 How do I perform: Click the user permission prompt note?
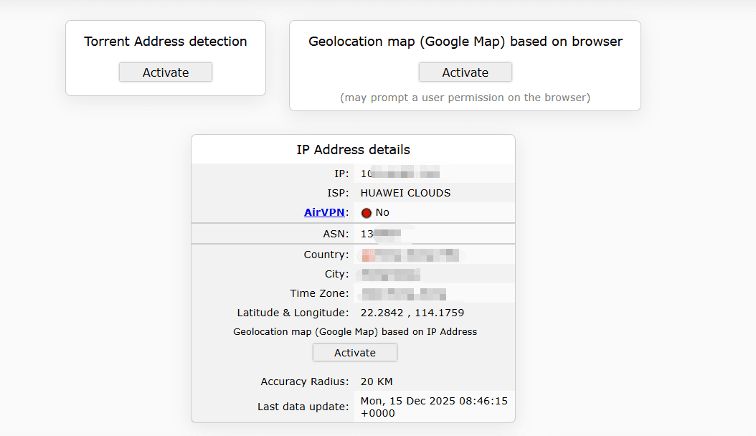(x=465, y=98)
